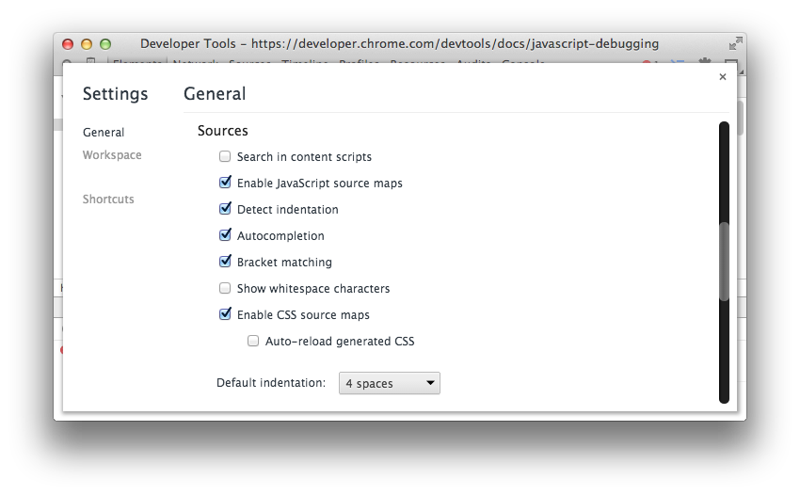This screenshot has height=495, width=800.
Task: Turn off Autocompletion
Action: [225, 236]
